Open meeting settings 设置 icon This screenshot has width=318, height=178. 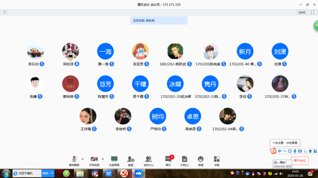pyautogui.click(x=216, y=161)
